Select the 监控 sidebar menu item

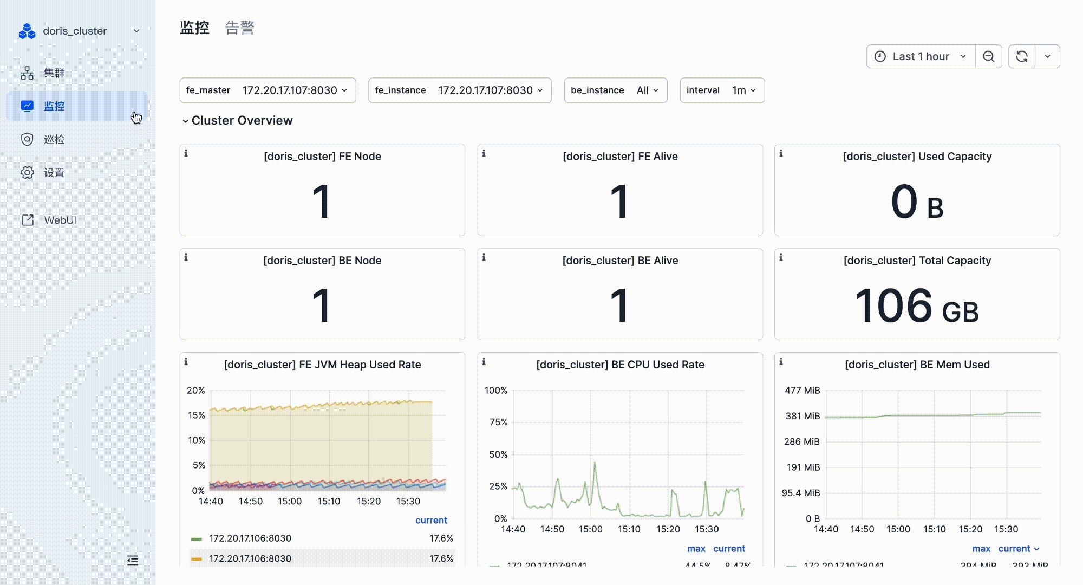[x=77, y=106]
